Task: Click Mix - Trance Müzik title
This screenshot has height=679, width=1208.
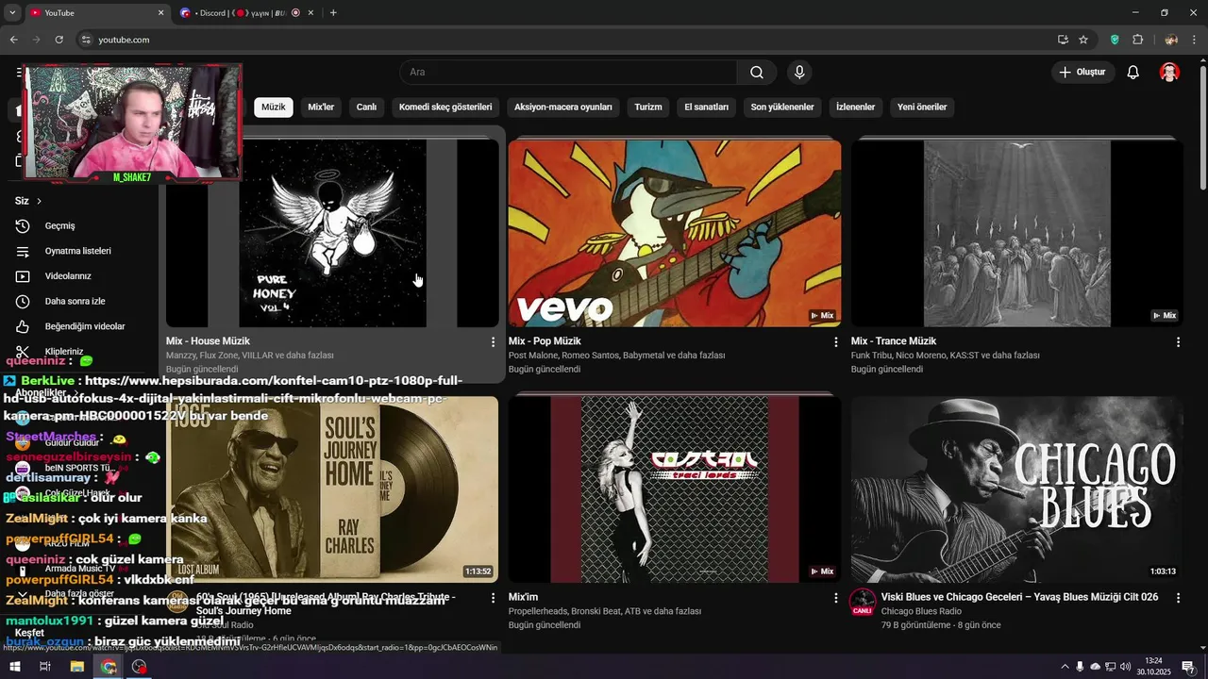Action: [894, 341]
